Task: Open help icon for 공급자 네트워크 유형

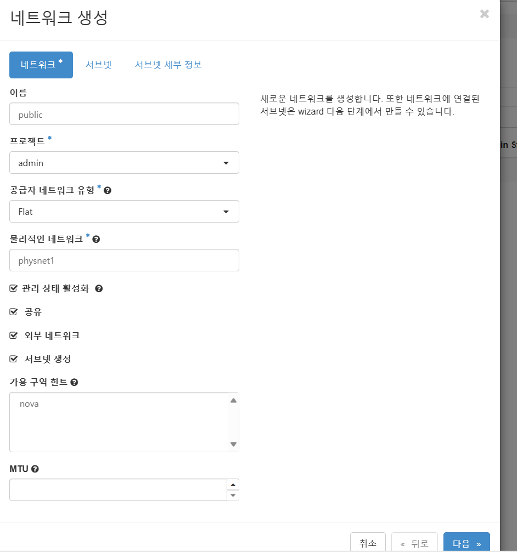Action: click(x=108, y=190)
